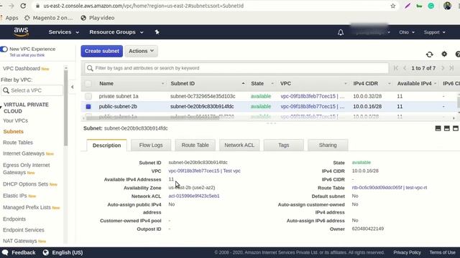Click the pin shortcut icon in navbar
Viewport: 460px width, 258px height.
(157, 32)
